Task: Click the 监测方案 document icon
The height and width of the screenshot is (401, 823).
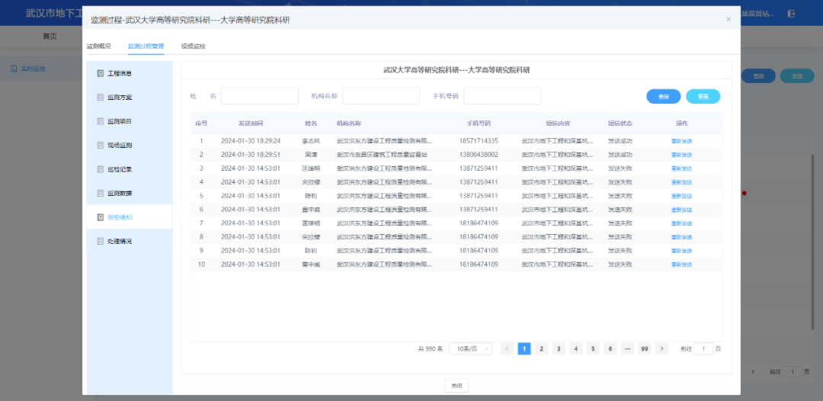Action: tap(100, 98)
